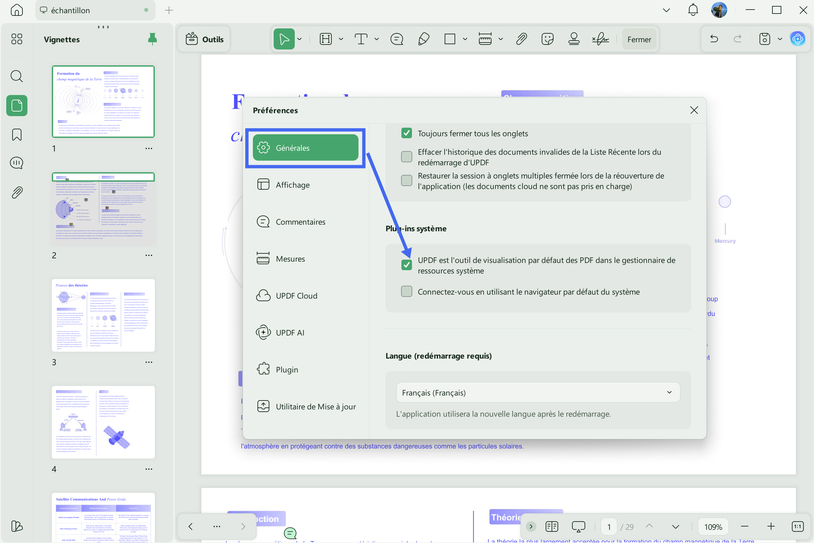Select page 3 thumbnail
This screenshot has height=543, width=814.
point(103,315)
